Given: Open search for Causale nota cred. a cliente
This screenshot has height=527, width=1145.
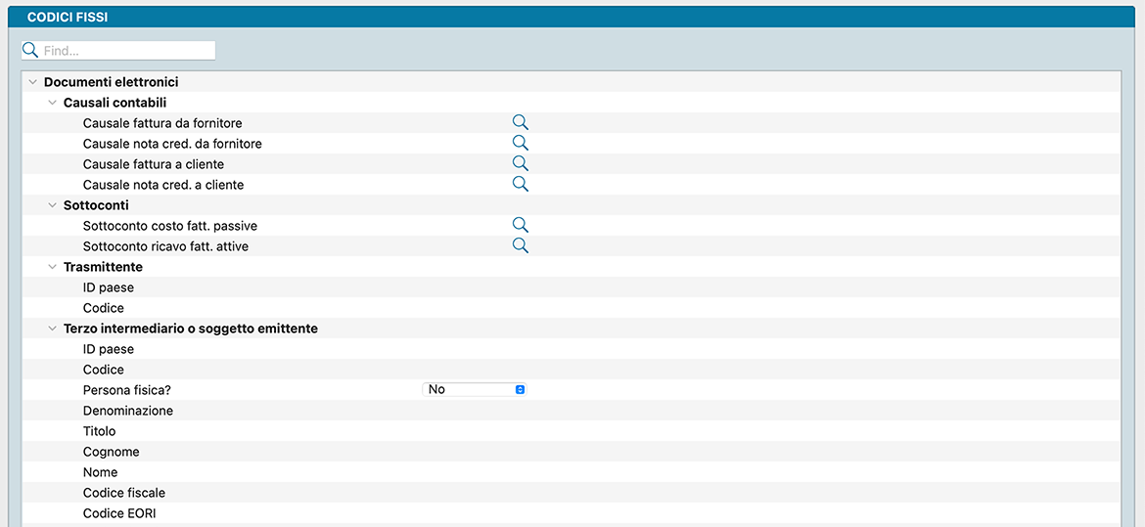Looking at the screenshot, I should click(521, 184).
